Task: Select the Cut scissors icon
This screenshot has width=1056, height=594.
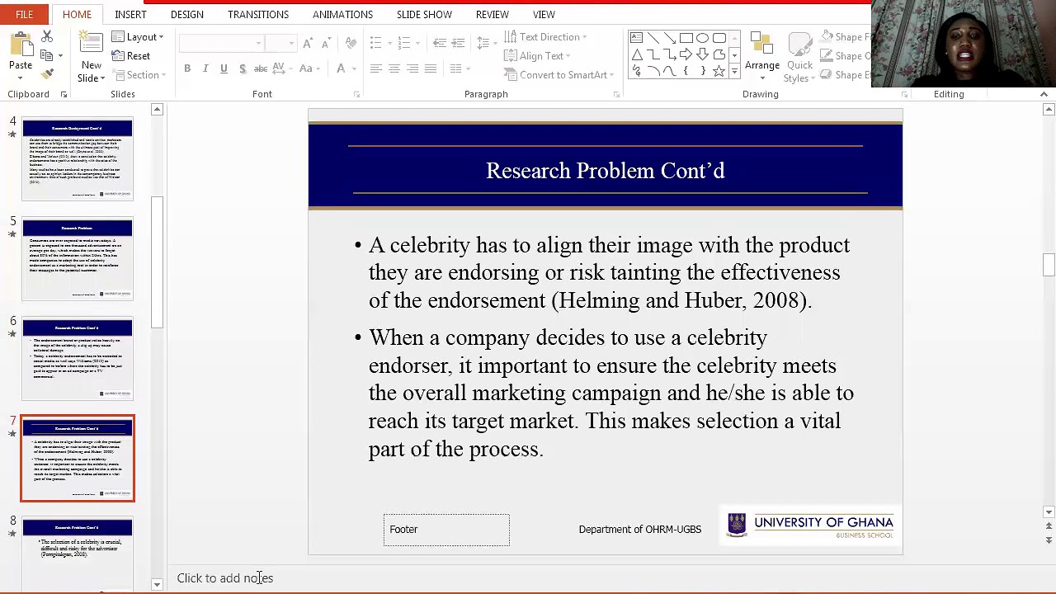Action: (x=47, y=36)
